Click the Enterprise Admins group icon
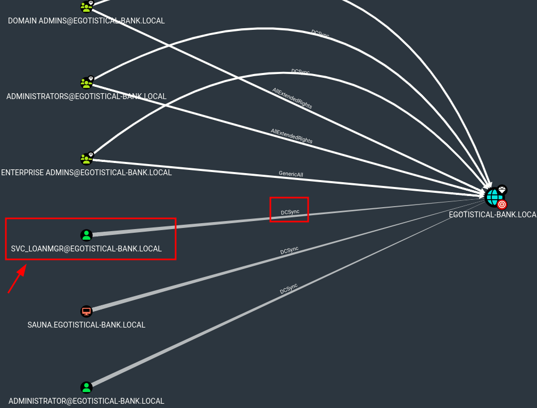537x408 pixels. point(86,159)
